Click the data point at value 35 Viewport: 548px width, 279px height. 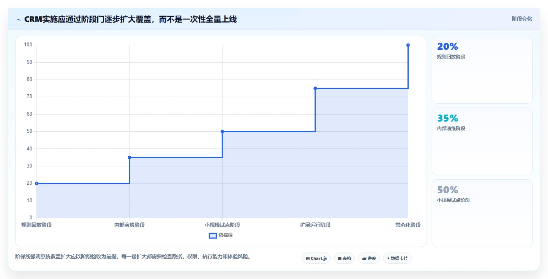(129, 157)
